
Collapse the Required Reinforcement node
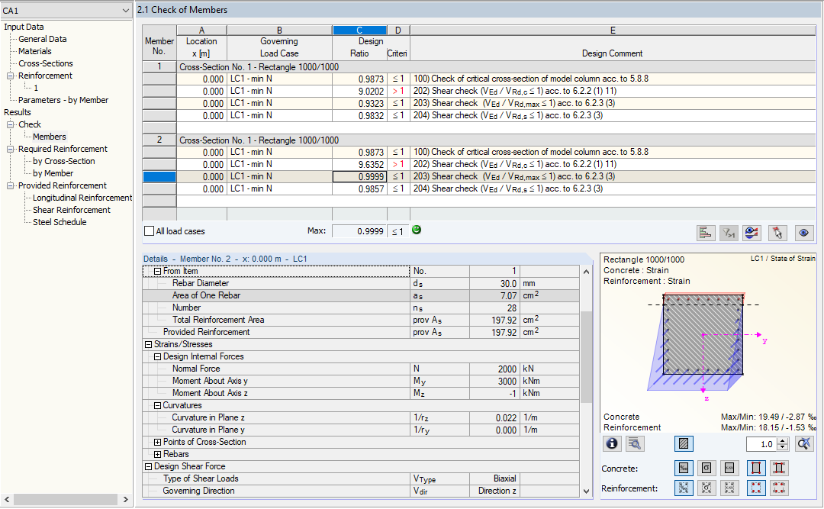point(10,149)
